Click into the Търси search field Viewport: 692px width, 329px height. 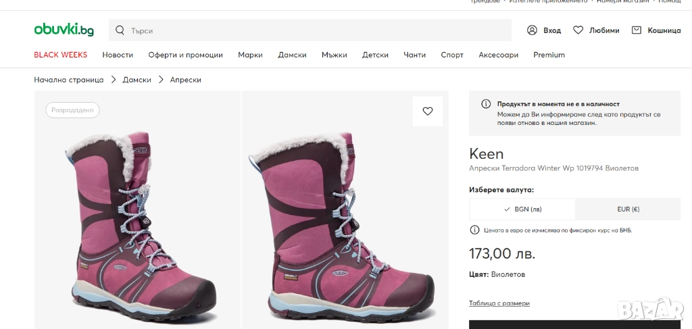point(318,30)
